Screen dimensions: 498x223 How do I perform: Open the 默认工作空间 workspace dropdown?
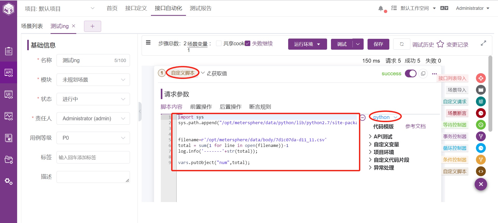[x=418, y=8]
